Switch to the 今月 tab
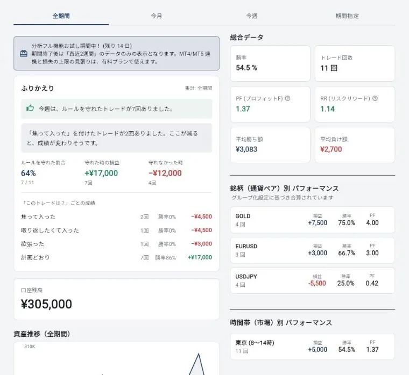The height and width of the screenshot is (375, 409). pos(156,16)
